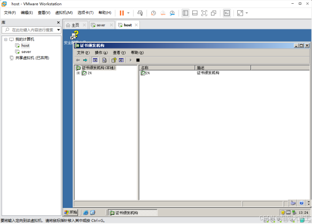Expand the 24 CA node
312x224 pixels.
click(x=78, y=73)
